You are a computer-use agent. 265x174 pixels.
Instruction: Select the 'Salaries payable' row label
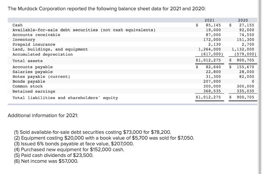click(33, 72)
